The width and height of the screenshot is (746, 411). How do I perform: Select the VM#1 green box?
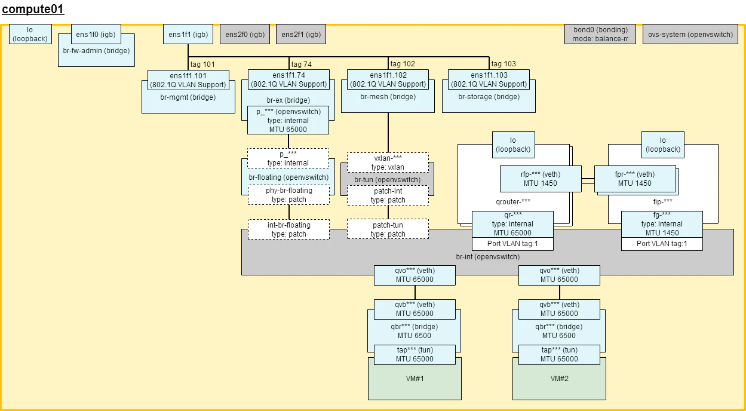[415, 379]
